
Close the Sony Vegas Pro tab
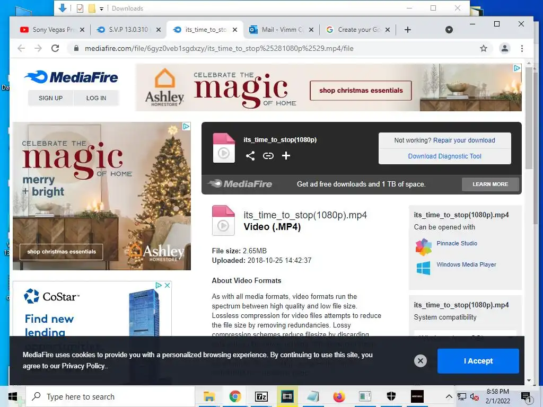82,30
